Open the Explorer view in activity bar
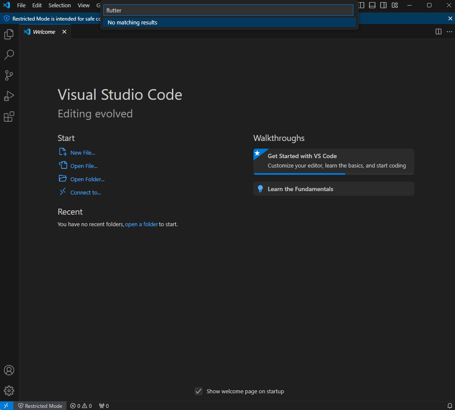The height and width of the screenshot is (410, 455). point(9,34)
